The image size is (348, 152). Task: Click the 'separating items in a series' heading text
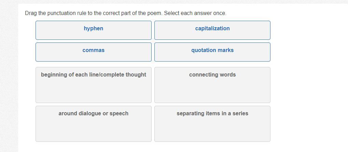click(x=212, y=114)
